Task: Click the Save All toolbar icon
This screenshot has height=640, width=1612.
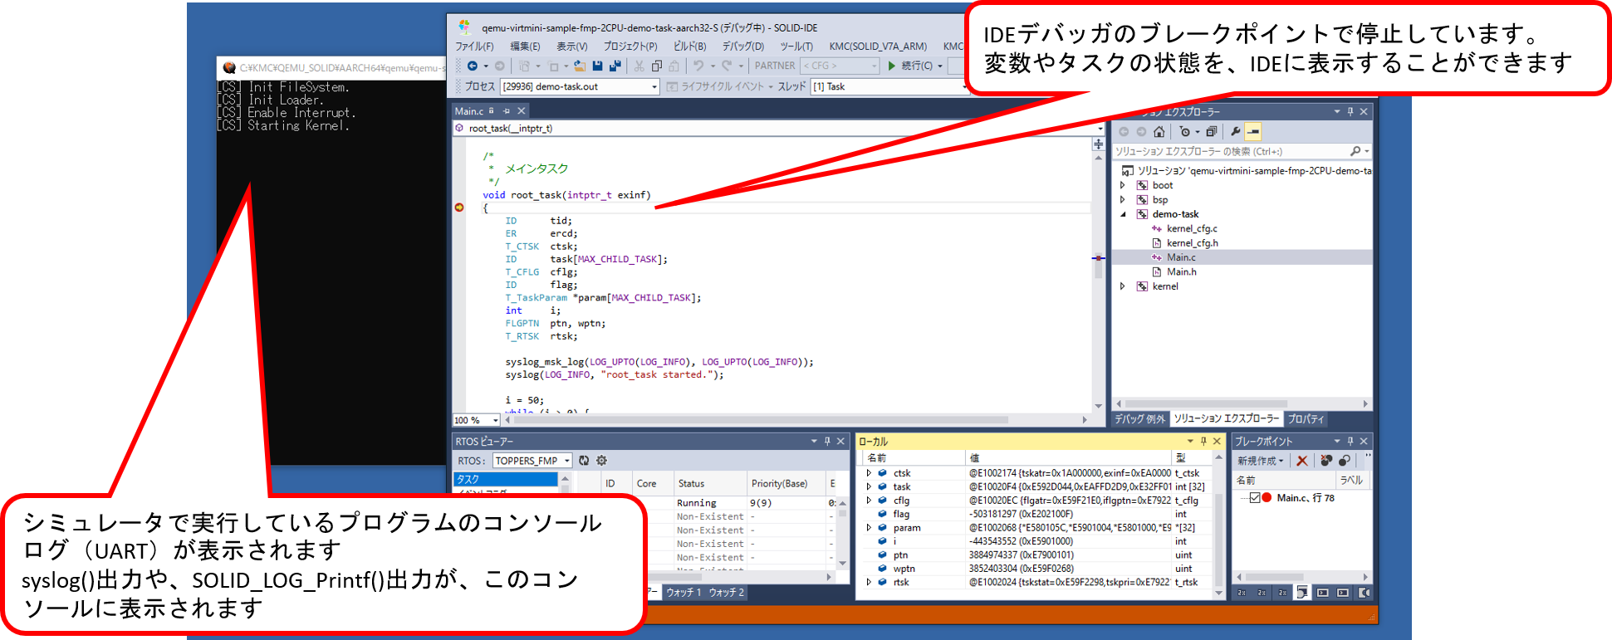Action: [615, 66]
